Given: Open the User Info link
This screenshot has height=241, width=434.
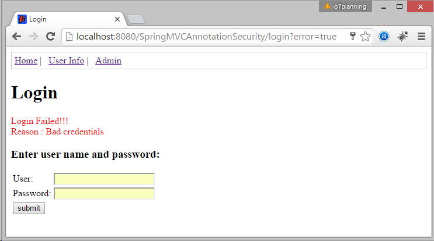Looking at the screenshot, I should coord(67,61).
